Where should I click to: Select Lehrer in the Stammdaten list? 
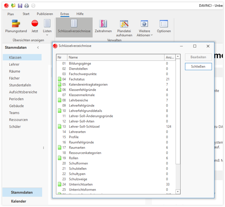click(14, 64)
